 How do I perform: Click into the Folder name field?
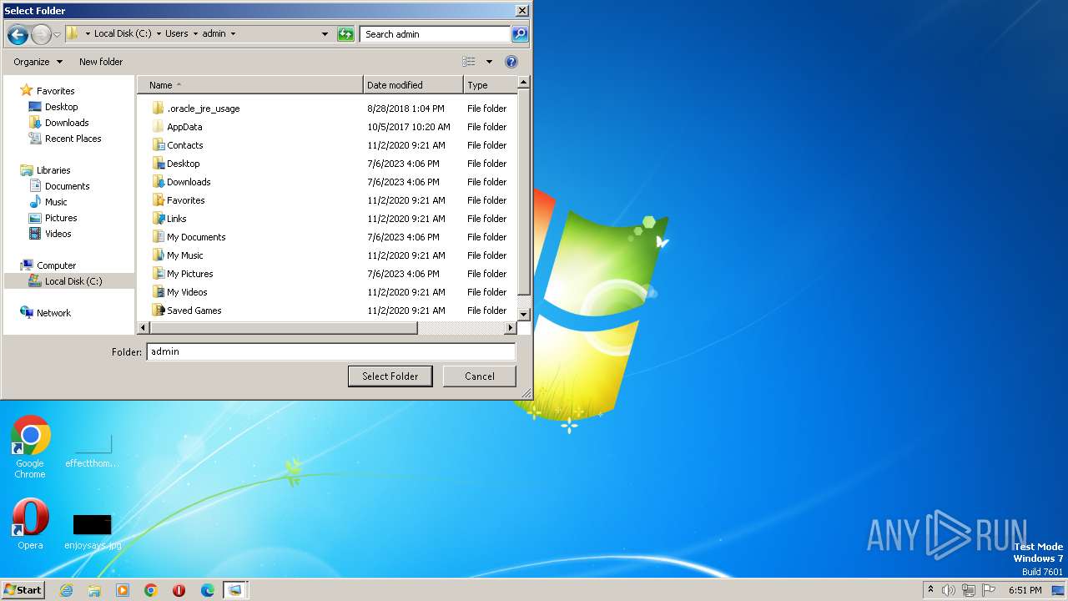click(331, 351)
